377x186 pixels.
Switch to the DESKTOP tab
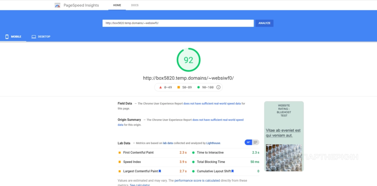click(x=40, y=36)
